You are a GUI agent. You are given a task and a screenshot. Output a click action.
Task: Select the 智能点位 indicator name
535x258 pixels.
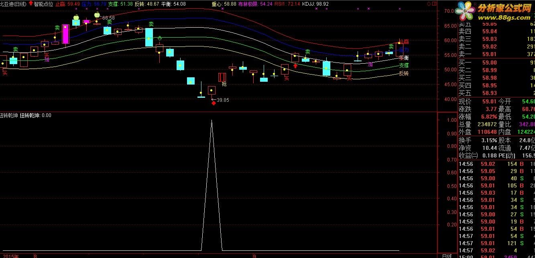click(x=43, y=4)
